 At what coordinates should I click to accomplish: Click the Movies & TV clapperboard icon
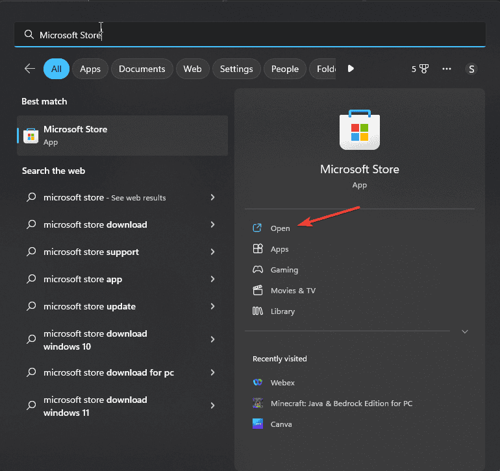pos(258,291)
